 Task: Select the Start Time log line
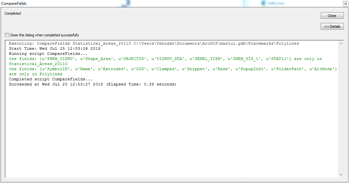coord(54,48)
